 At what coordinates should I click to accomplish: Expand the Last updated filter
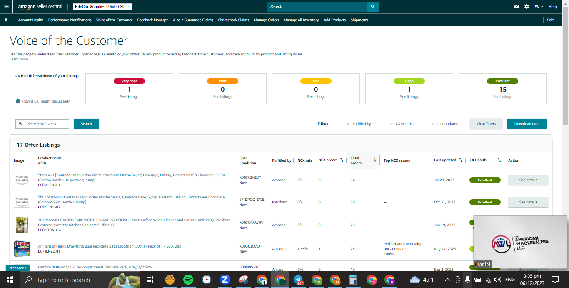pos(444,124)
